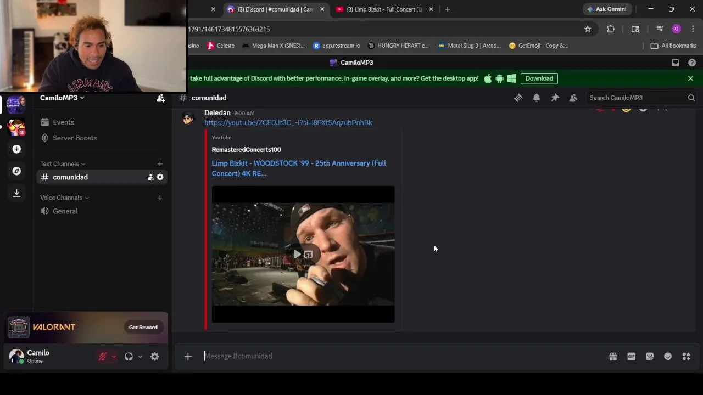Open the Celeste bookmark
The image size is (703, 395).
[221, 46]
